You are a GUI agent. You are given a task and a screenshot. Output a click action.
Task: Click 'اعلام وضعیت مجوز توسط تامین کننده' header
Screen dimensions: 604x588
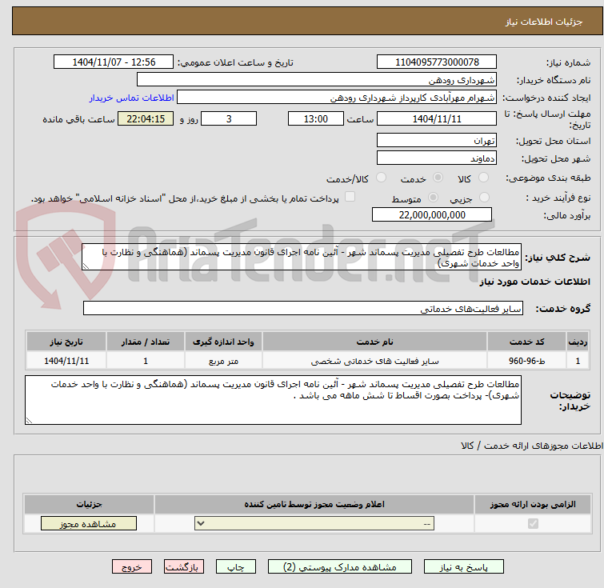[x=314, y=504]
